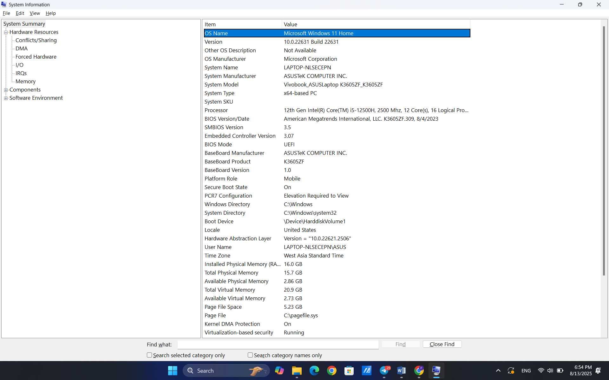Select the Kernel DMA Protection row
Screen dimensions: 609x380
337,324
